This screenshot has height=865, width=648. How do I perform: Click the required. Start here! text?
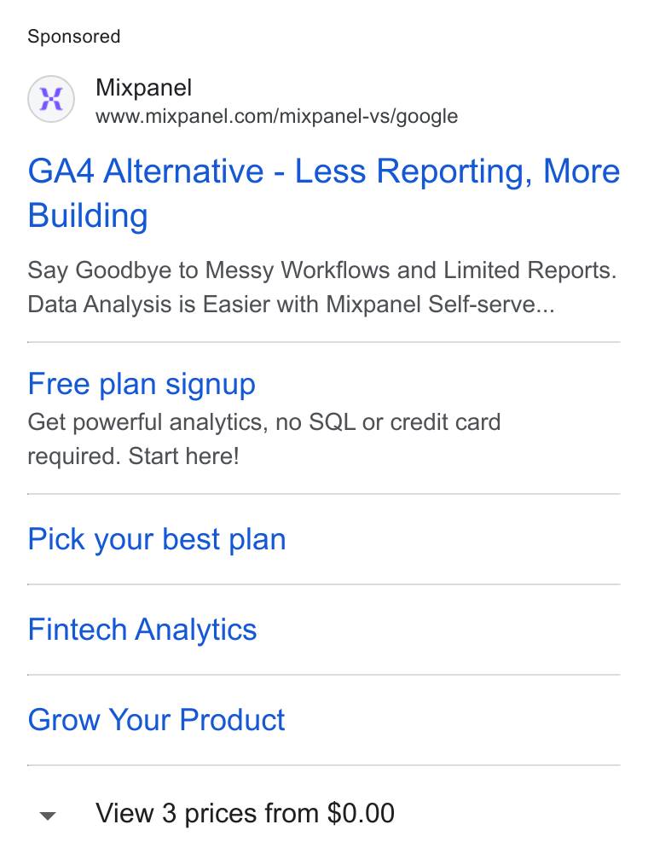(134, 456)
